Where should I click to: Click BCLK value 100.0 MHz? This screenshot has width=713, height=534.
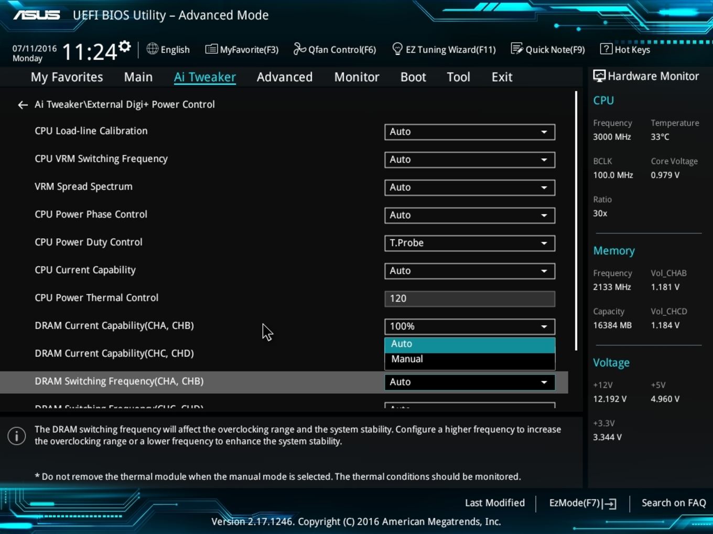(613, 175)
